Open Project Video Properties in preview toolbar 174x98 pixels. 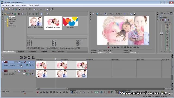93,14
